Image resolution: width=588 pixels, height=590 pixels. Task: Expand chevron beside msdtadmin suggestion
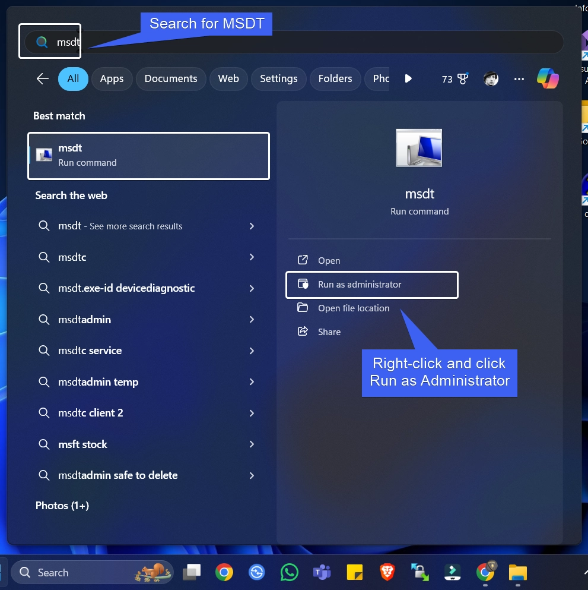252,320
